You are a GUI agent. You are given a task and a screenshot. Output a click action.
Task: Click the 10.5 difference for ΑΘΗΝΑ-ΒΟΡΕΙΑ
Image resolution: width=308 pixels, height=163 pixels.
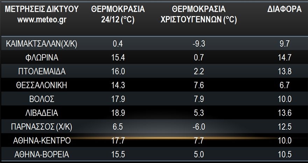pyautogui.click(x=284, y=154)
